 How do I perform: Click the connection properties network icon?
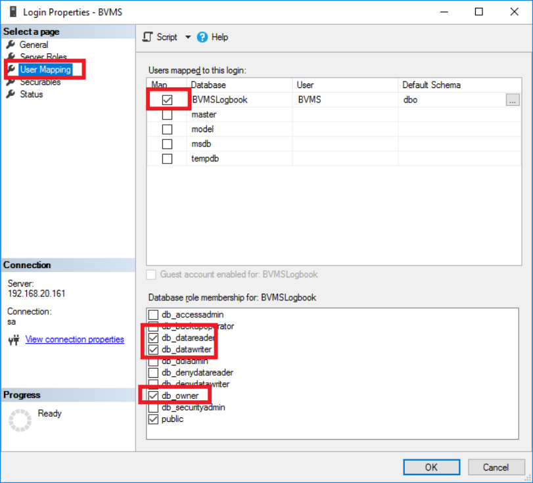[12, 340]
